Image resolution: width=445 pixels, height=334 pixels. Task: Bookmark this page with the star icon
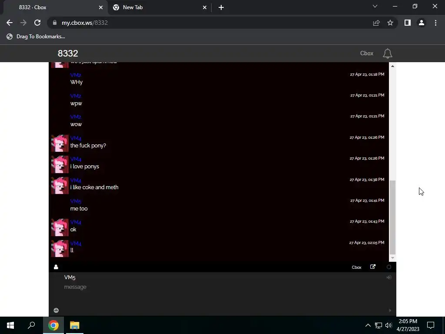tap(390, 23)
